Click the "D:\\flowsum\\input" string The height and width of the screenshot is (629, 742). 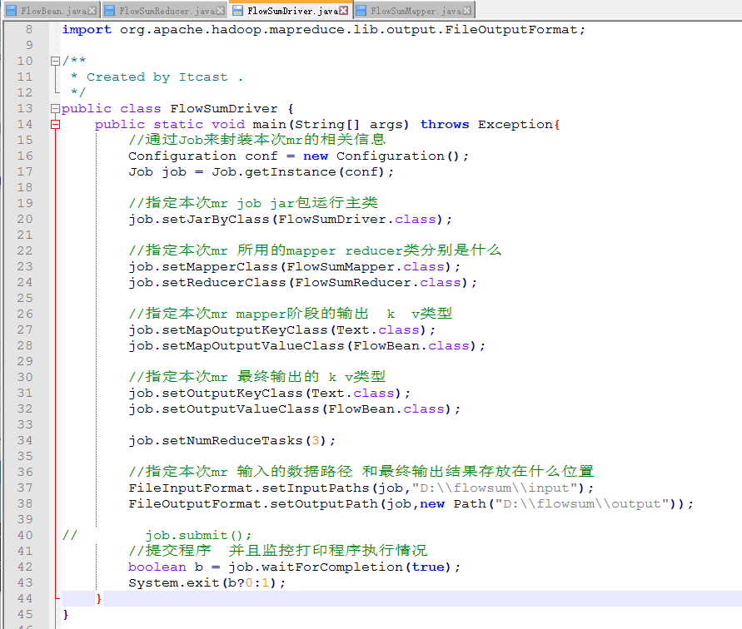pos(495,488)
